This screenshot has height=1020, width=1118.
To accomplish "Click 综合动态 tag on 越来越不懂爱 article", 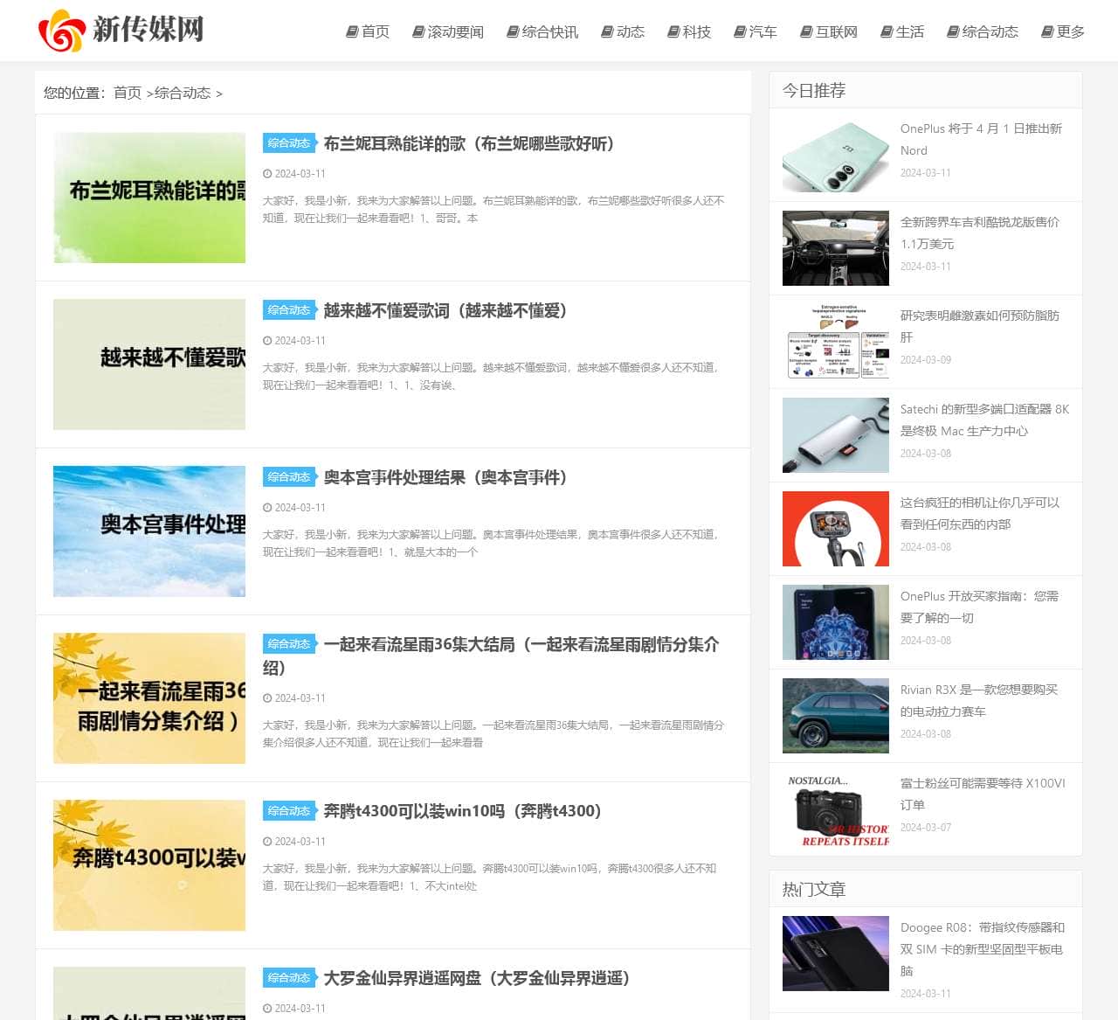I will 289,310.
